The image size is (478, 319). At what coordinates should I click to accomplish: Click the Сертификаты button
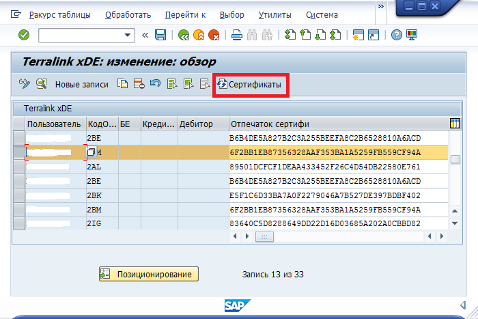click(251, 85)
